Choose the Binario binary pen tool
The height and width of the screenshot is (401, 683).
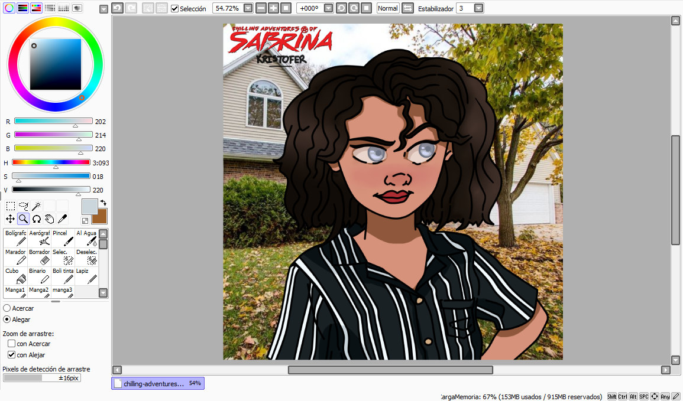39,276
